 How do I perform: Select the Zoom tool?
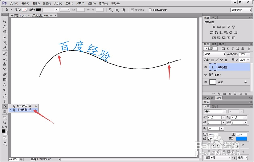pyautogui.click(x=5, y=123)
